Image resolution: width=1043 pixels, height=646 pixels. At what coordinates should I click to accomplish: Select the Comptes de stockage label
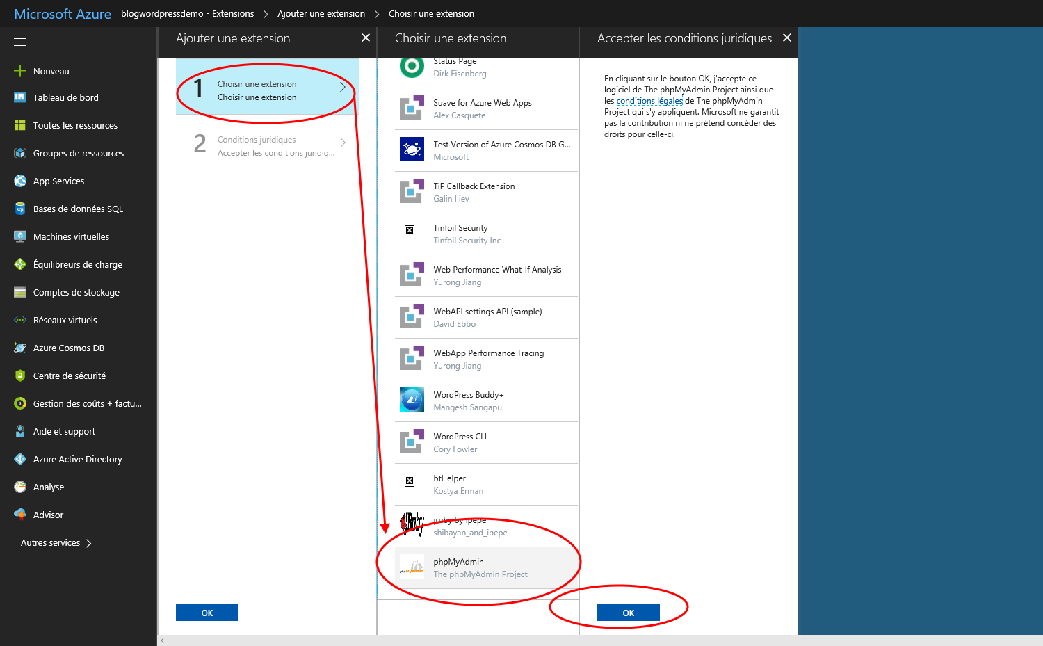pyautogui.click(x=76, y=292)
